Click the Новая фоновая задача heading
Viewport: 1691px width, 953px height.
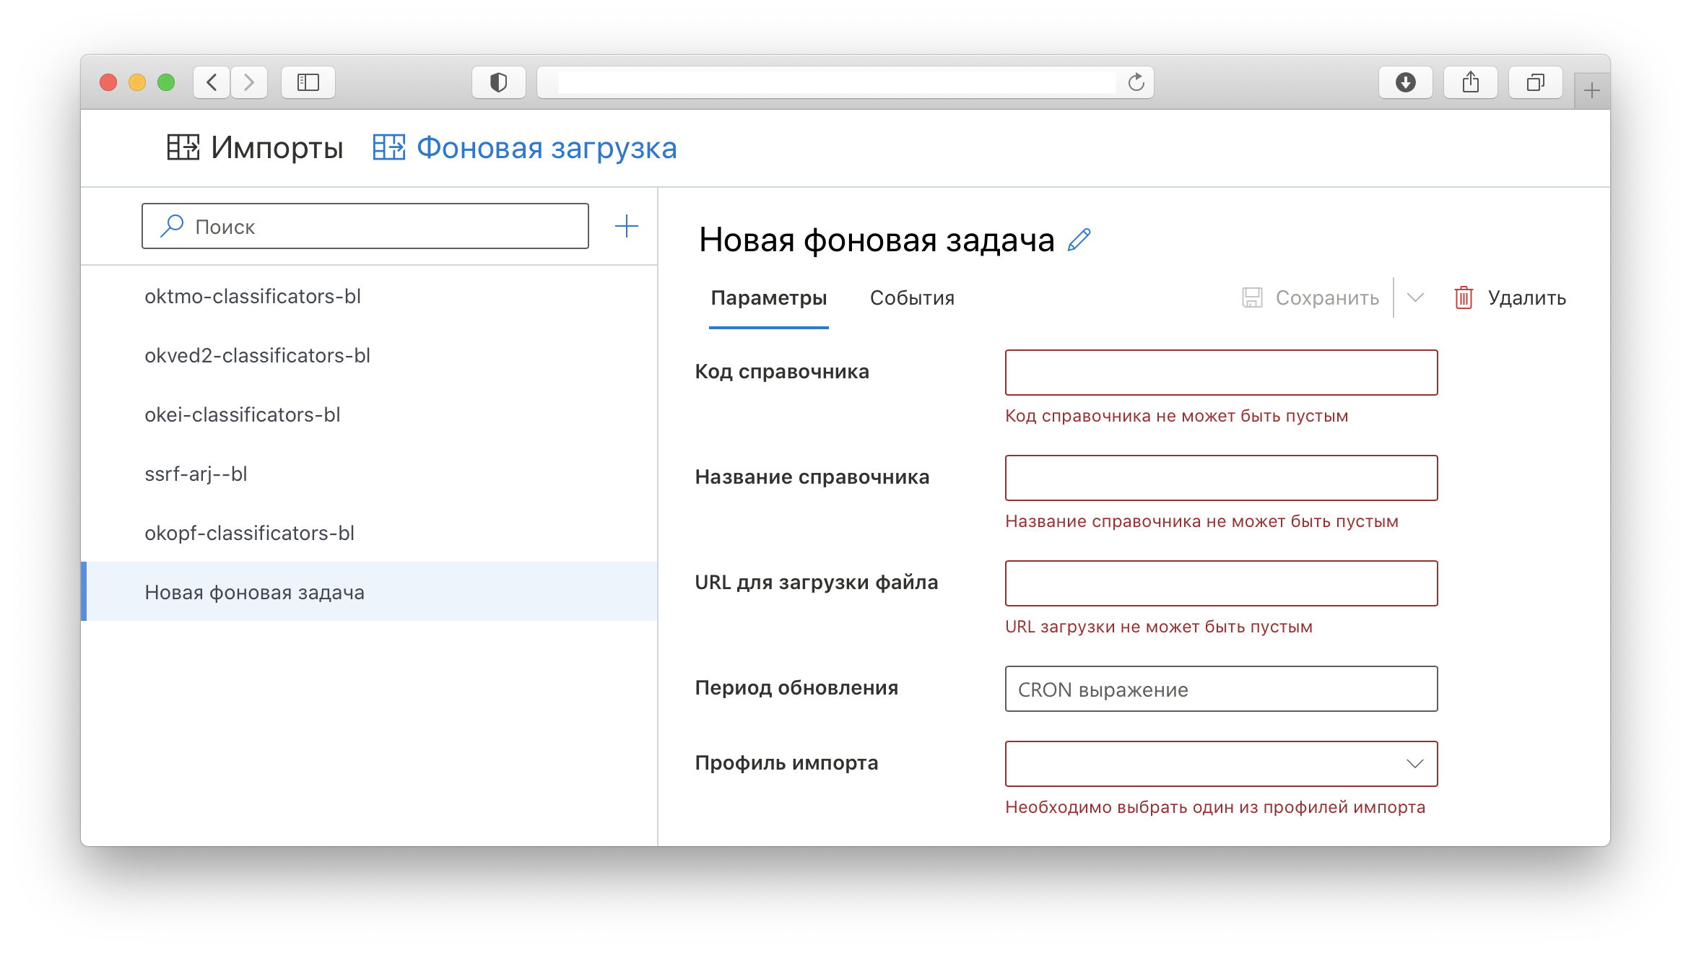[877, 240]
